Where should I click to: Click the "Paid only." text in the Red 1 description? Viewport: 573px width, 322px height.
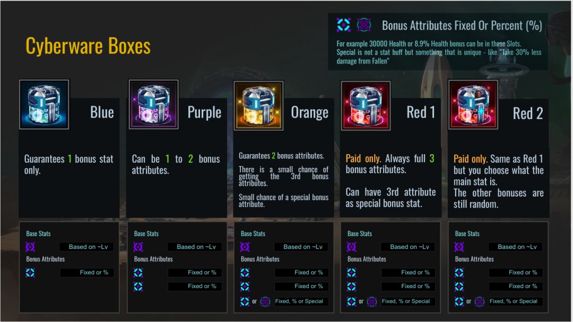[363, 158]
